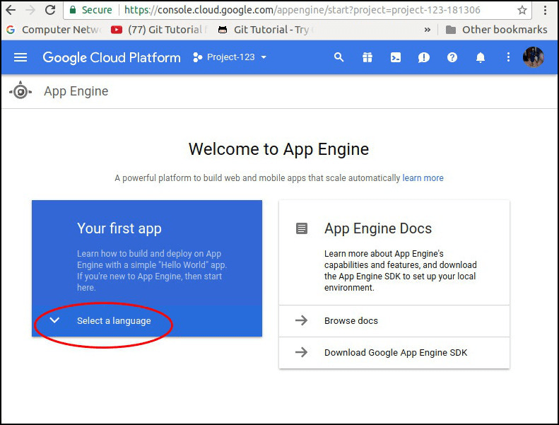This screenshot has width=559, height=425.
Task: Open the send feedback icon
Action: pyautogui.click(x=423, y=57)
